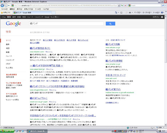The width and height of the screenshot is (167, 133).
Task: Open the '紙バンド販売店 あとむ' search result
Action: point(40,48)
